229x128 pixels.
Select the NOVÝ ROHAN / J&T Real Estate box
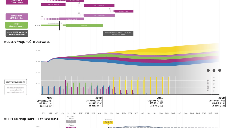(x=17, y=17)
